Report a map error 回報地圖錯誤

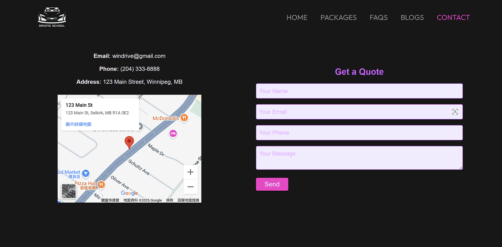pyautogui.click(x=188, y=200)
